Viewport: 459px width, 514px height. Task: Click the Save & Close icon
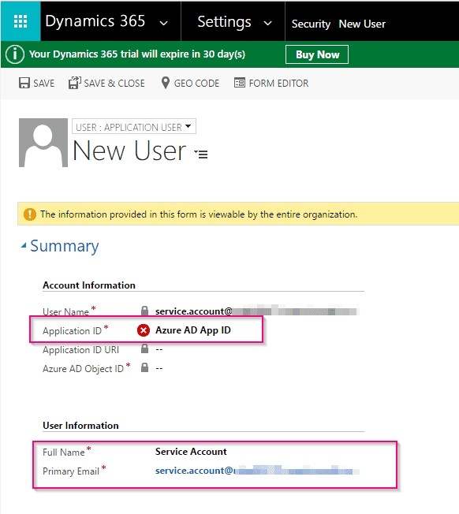tap(74, 83)
